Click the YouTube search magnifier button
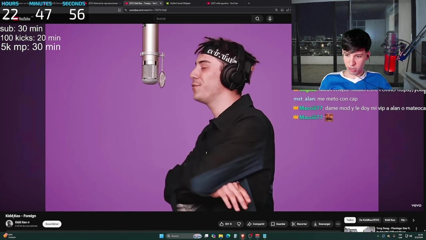The width and height of the screenshot is (426, 240). pyautogui.click(x=257, y=19)
